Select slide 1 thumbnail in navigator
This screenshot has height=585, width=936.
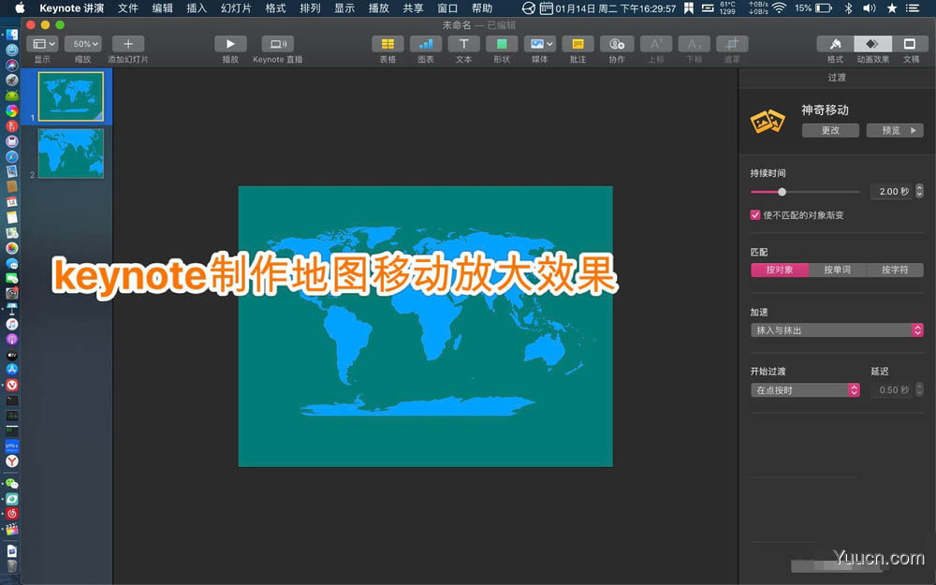[71, 96]
